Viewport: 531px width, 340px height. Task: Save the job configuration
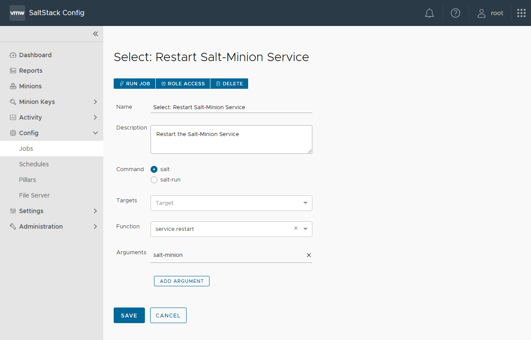129,315
